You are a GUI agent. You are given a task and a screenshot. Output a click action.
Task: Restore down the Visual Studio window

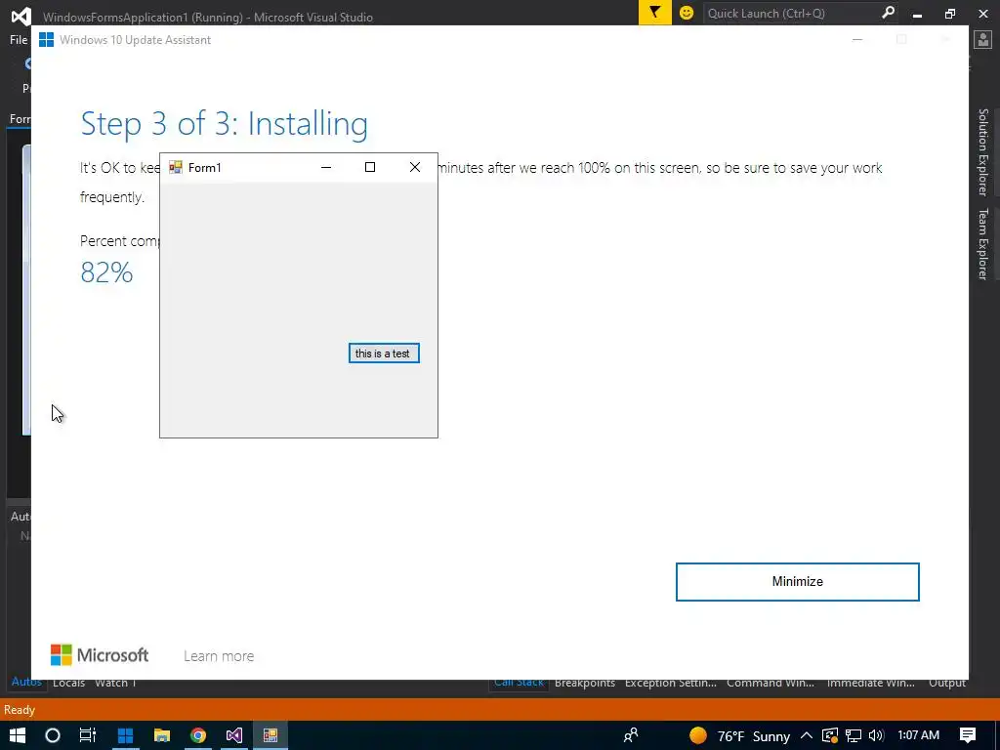pyautogui.click(x=949, y=14)
